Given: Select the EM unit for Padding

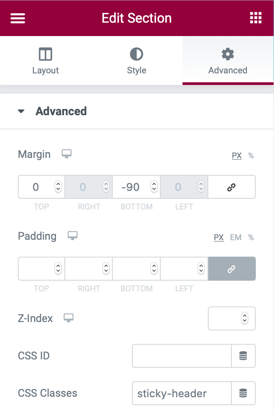Looking at the screenshot, I should click(236, 238).
